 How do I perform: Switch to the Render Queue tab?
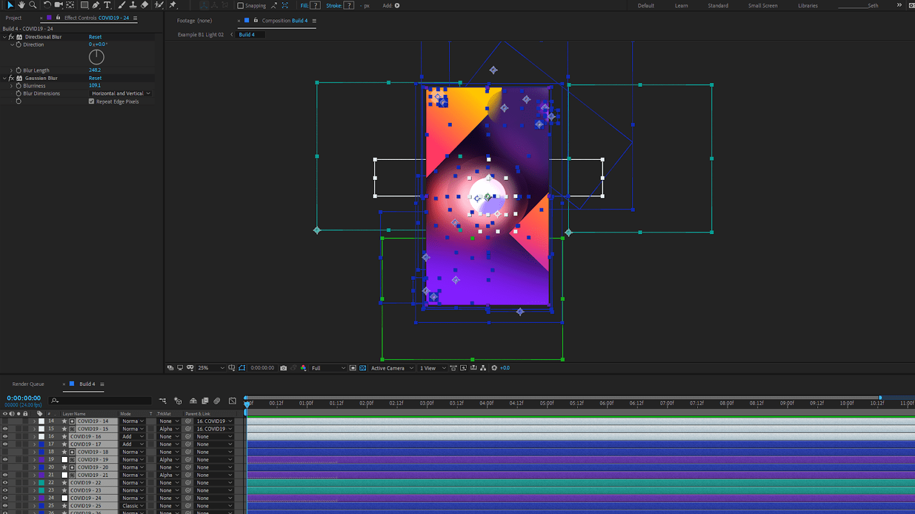(28, 384)
